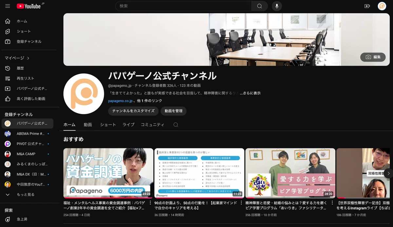Open ABEMA Prime subscribed channel

[27, 134]
